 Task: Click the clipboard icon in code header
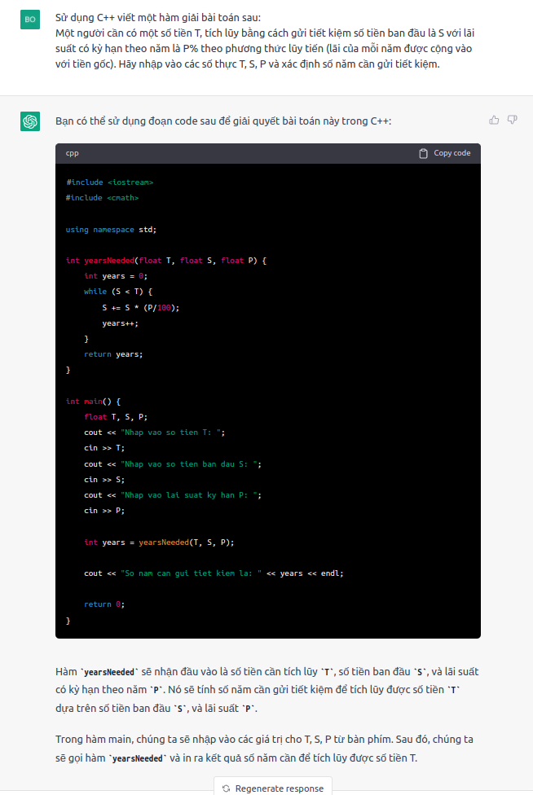tap(423, 153)
